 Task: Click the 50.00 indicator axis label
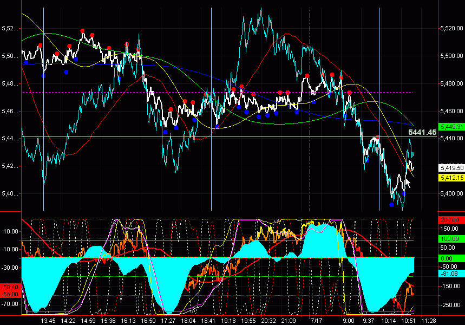[x=448, y=248]
